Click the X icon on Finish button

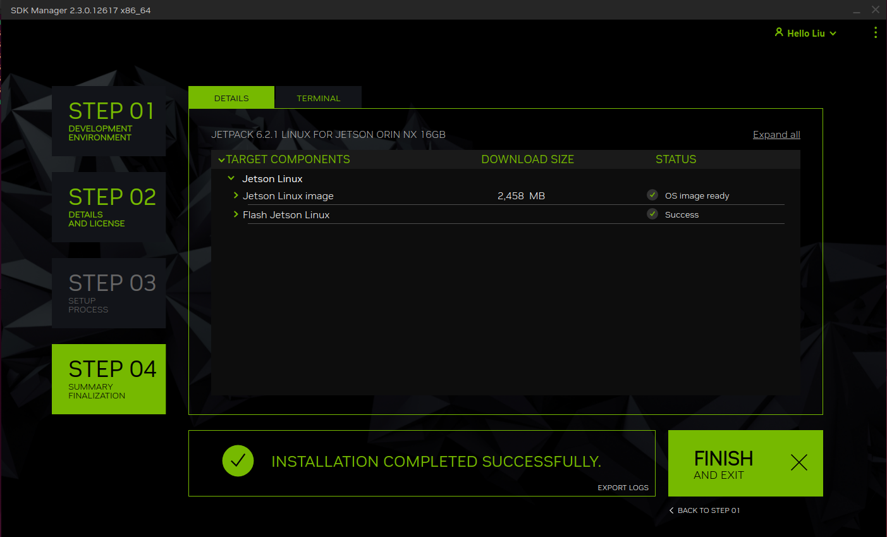(799, 462)
